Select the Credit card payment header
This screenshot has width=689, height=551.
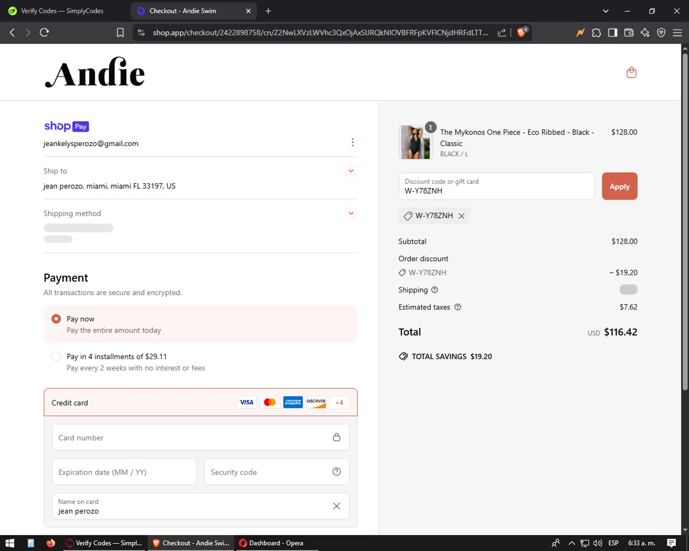click(201, 402)
